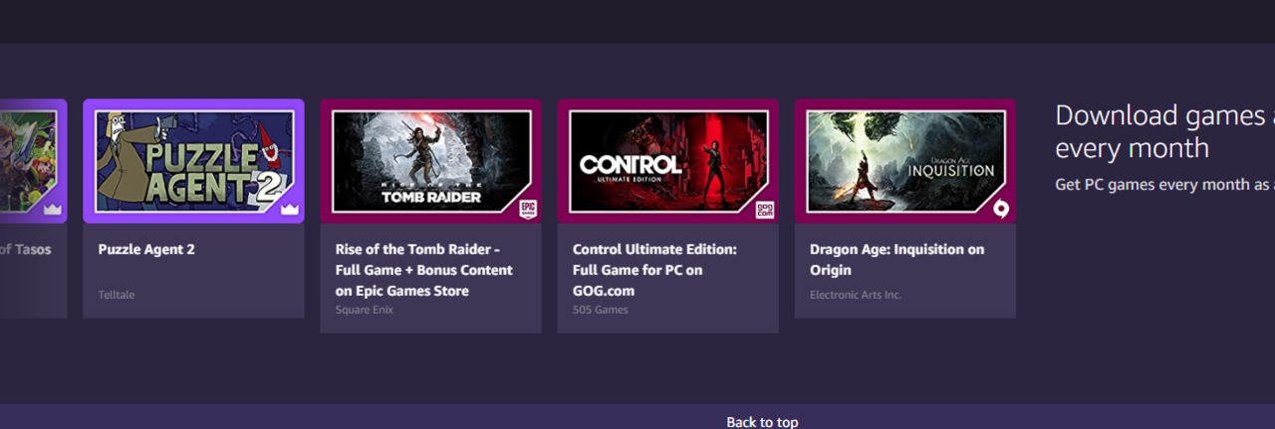Click the Epic Games badge on Tomb Raider
This screenshot has height=429, width=1275.
click(x=528, y=209)
